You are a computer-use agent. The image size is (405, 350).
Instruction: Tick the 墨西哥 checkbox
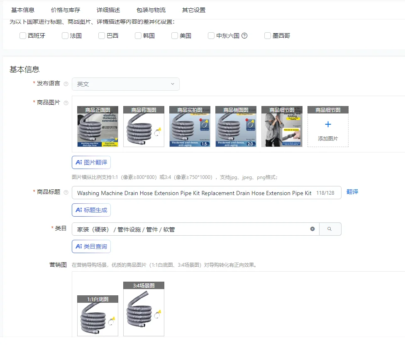(x=268, y=36)
